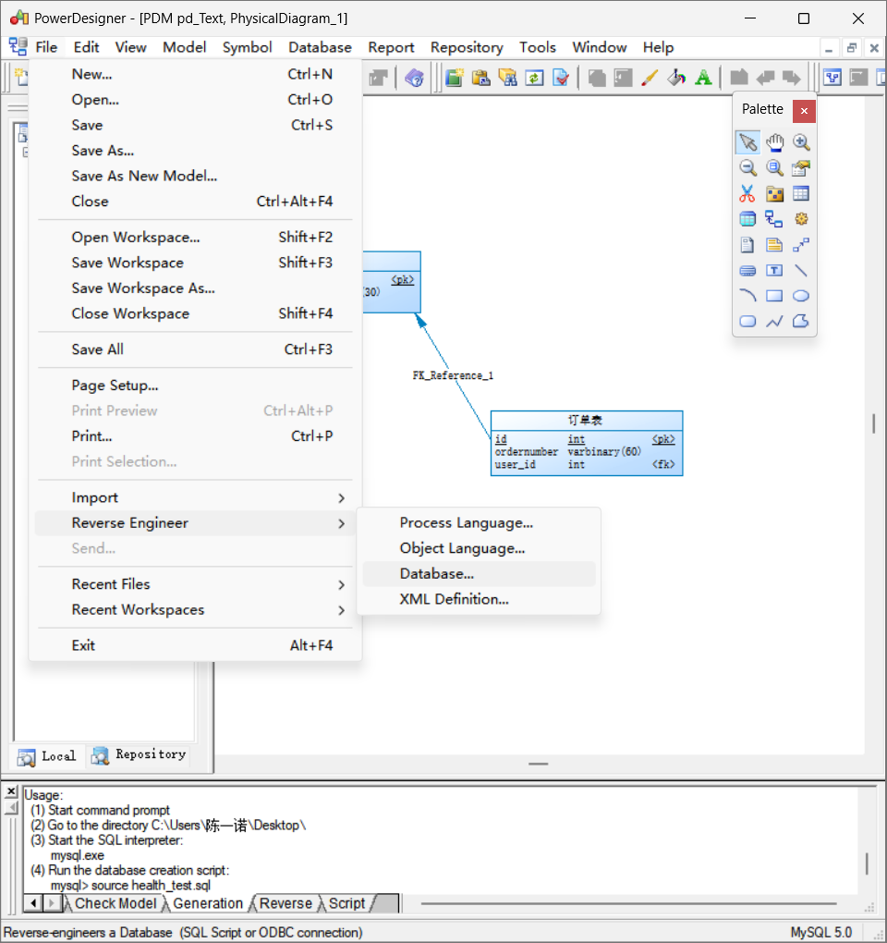
Task: Select the Zoom In tool in the Palette
Action: (801, 142)
